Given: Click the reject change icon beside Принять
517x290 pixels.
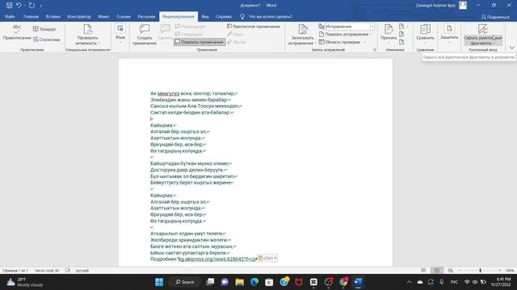Looking at the screenshot, I should (401, 27).
